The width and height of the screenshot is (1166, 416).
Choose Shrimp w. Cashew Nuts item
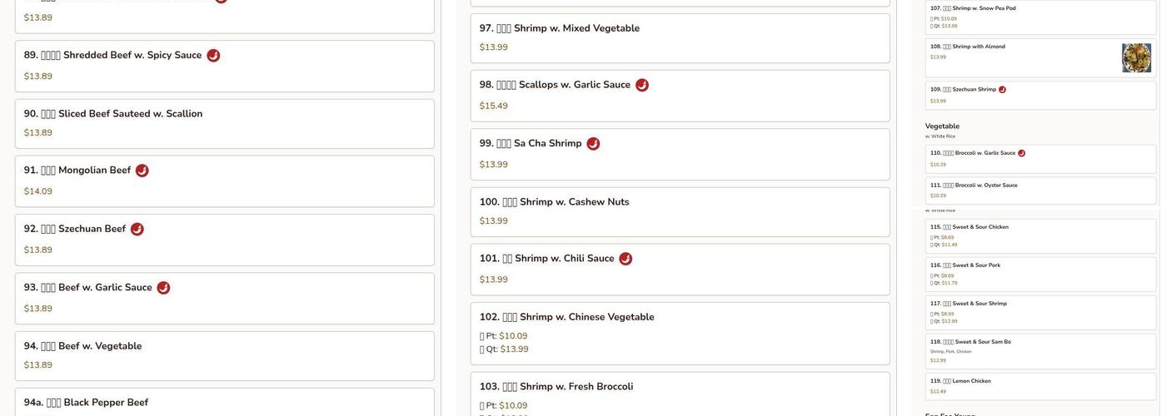680,212
